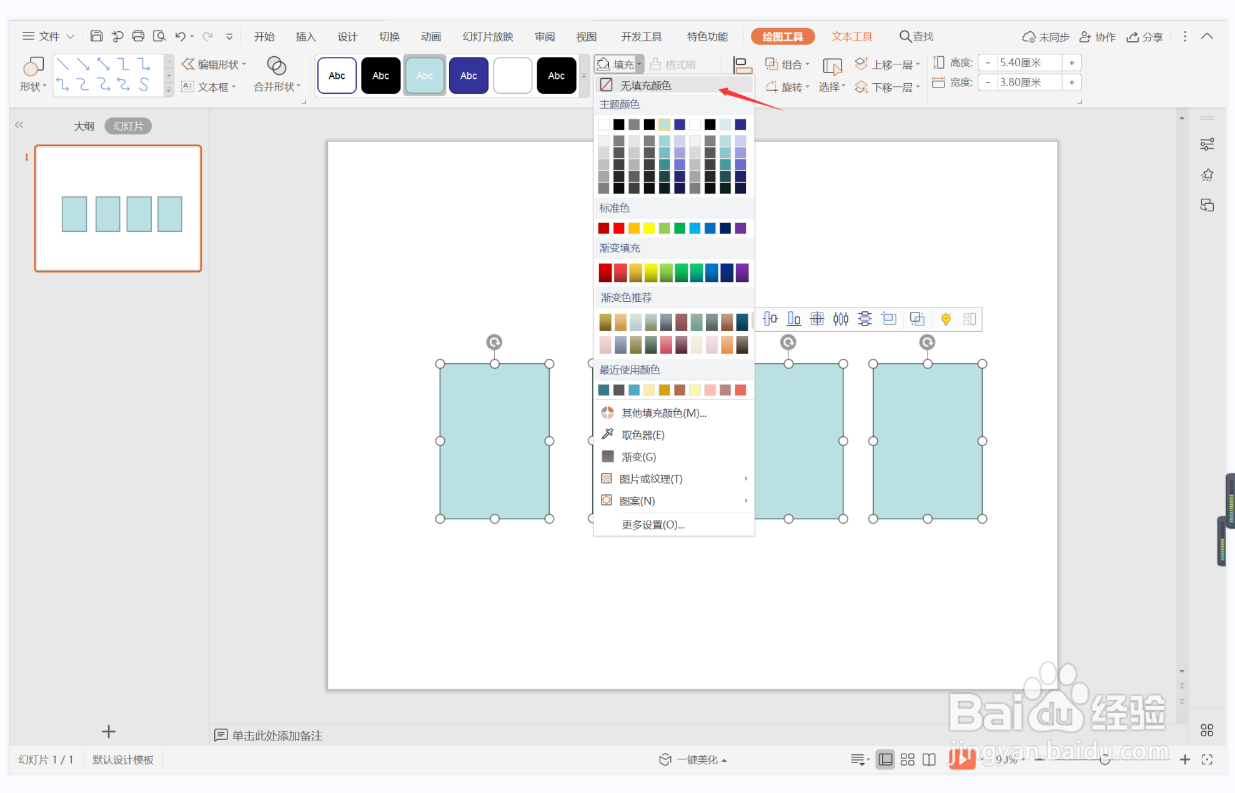The height and width of the screenshot is (793, 1235).
Task: Toggle normal view mode in status bar
Action: (x=885, y=759)
